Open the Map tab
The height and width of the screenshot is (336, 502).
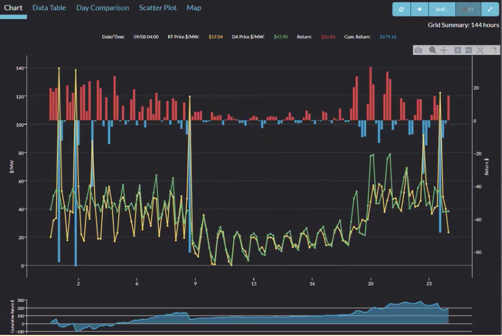pos(194,8)
